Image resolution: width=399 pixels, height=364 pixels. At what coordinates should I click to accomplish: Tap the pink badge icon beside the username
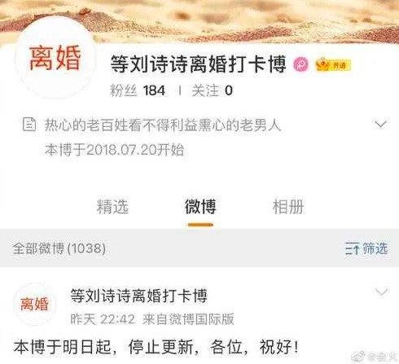point(301,64)
